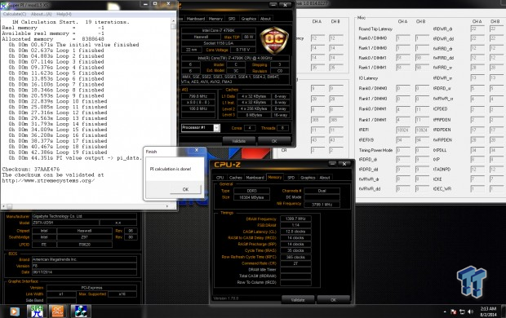Expand the Processor #1 selection dropdown
The width and height of the screenshot is (506, 318).
[x=216, y=128]
